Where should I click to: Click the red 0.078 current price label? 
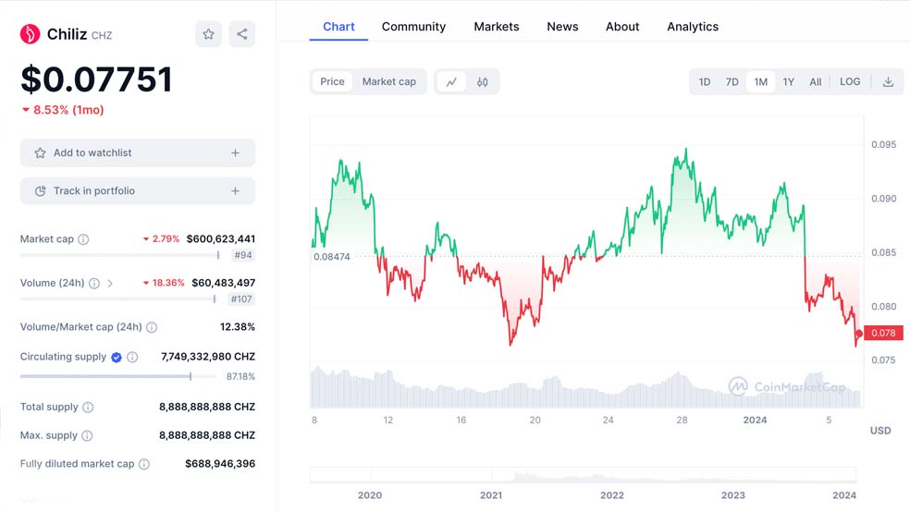click(x=885, y=333)
